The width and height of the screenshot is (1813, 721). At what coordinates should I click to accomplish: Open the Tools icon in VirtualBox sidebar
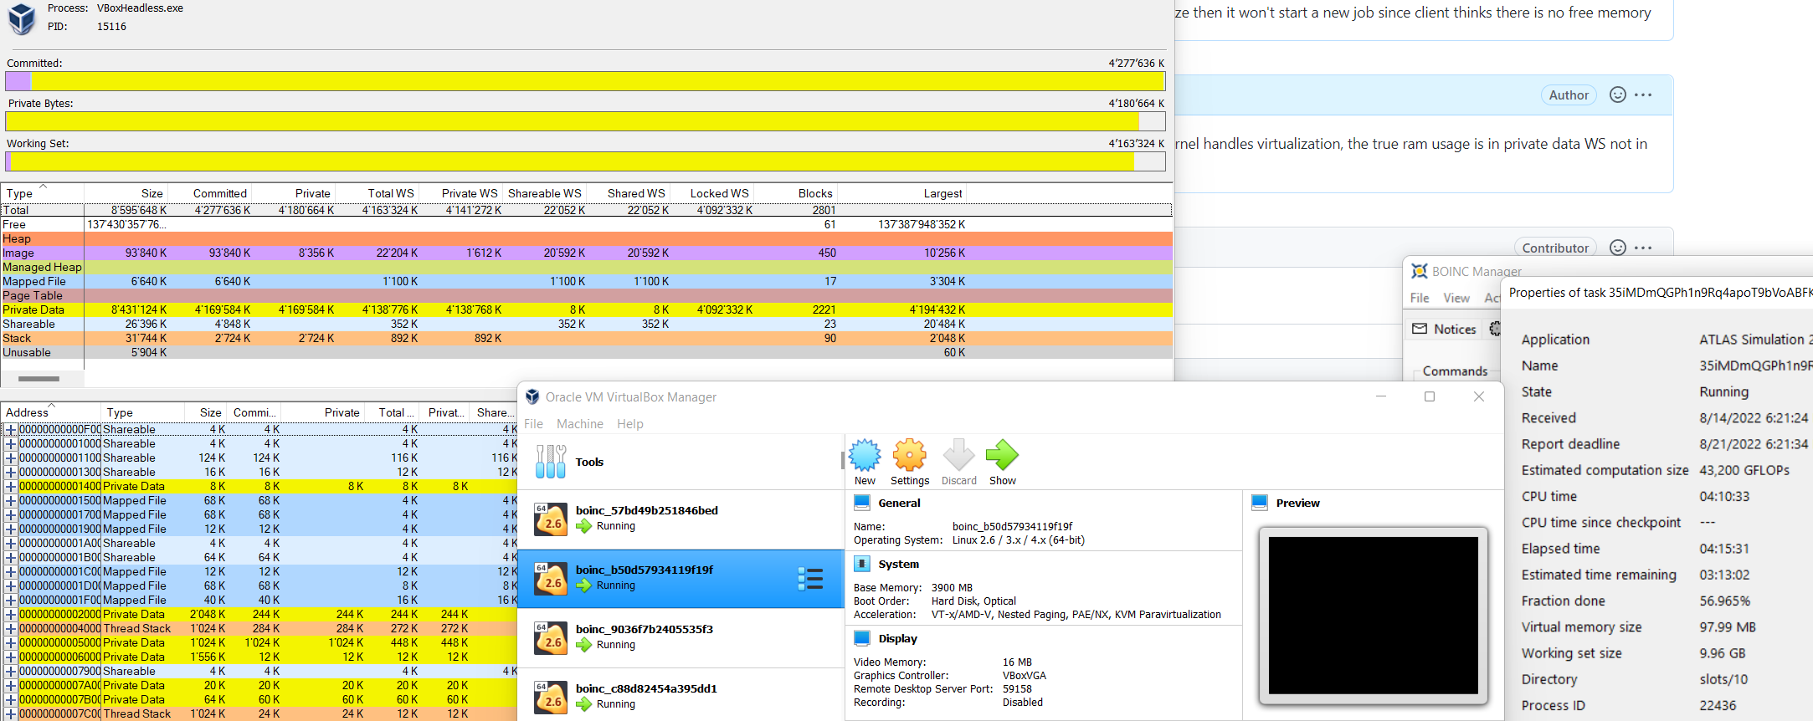(x=551, y=462)
